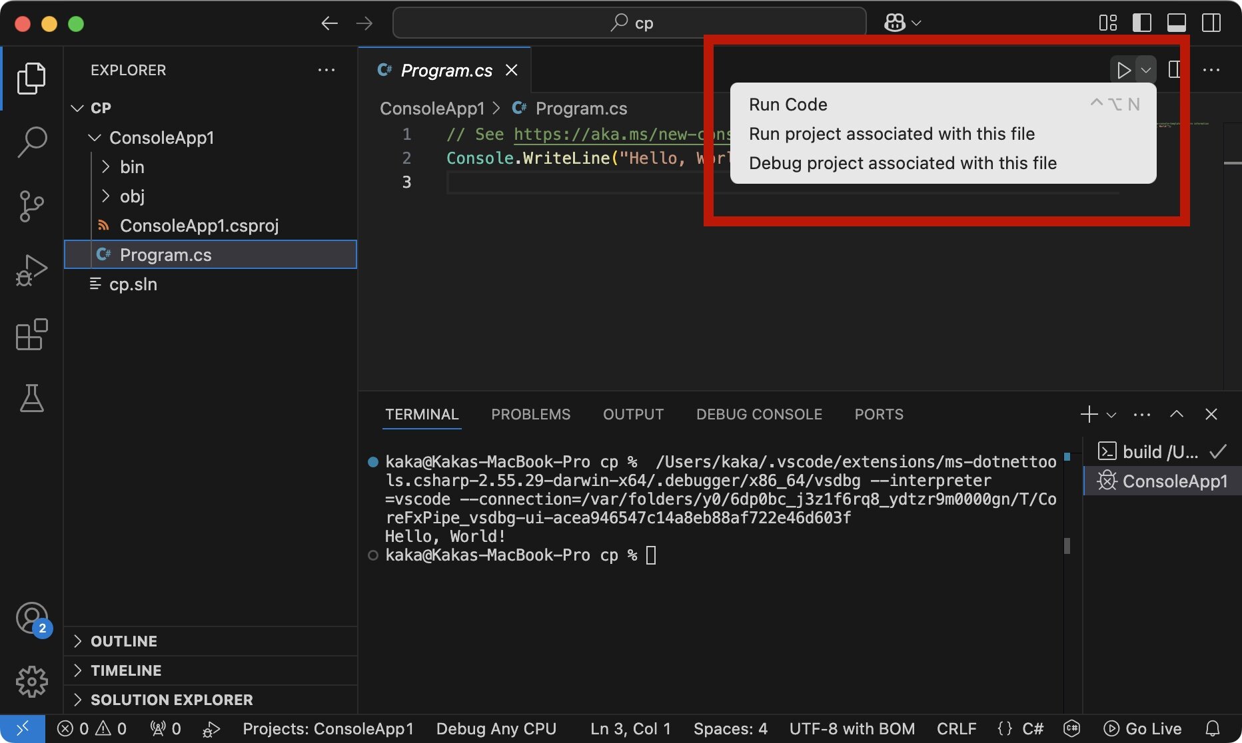Click the command center search box
Screen dimensions: 1242x743
point(629,22)
